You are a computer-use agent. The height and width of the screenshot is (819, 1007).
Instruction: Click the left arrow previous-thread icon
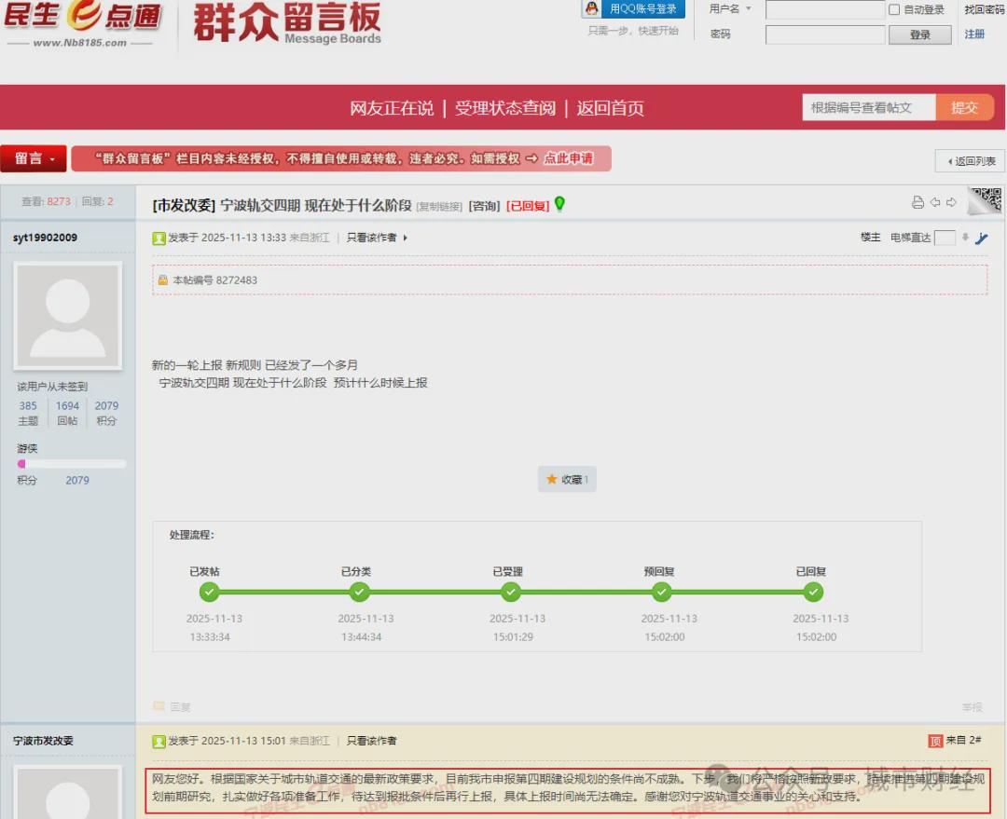(x=935, y=203)
